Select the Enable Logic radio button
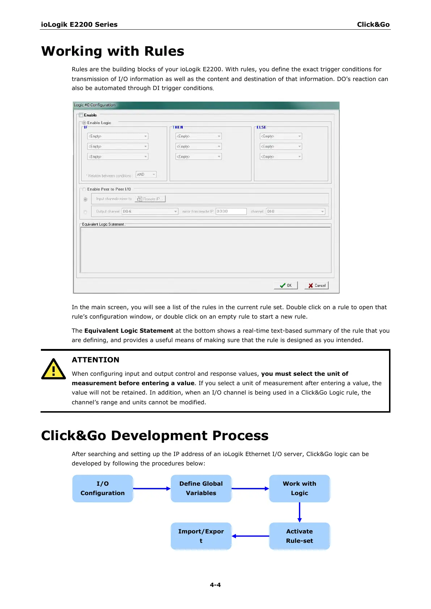Screen dimensions: 431x609 (84, 123)
